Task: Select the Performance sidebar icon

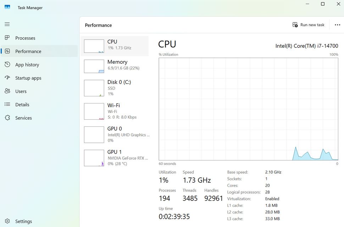Action: point(7,51)
